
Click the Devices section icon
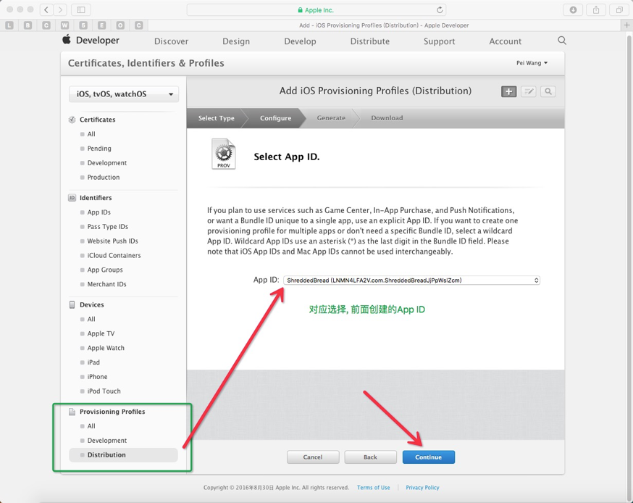72,304
